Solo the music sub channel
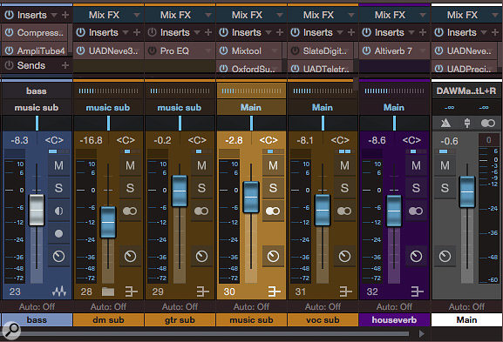This screenshot has height=342, width=503. click(x=274, y=188)
